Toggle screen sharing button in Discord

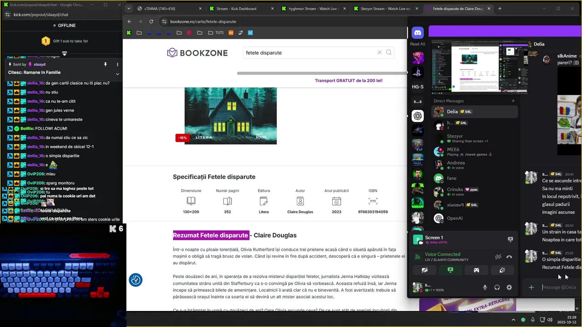(x=450, y=270)
